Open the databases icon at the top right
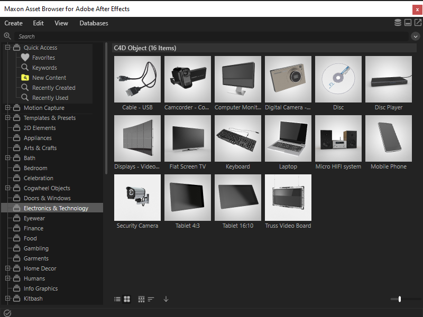This screenshot has height=317, width=423. click(x=398, y=22)
